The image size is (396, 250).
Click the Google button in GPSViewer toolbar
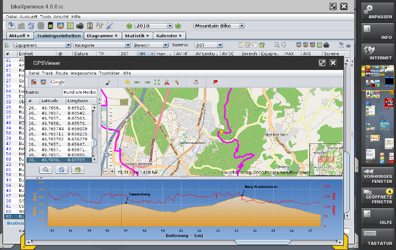(58, 82)
